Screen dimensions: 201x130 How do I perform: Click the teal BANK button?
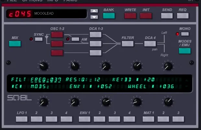[x=109, y=16]
